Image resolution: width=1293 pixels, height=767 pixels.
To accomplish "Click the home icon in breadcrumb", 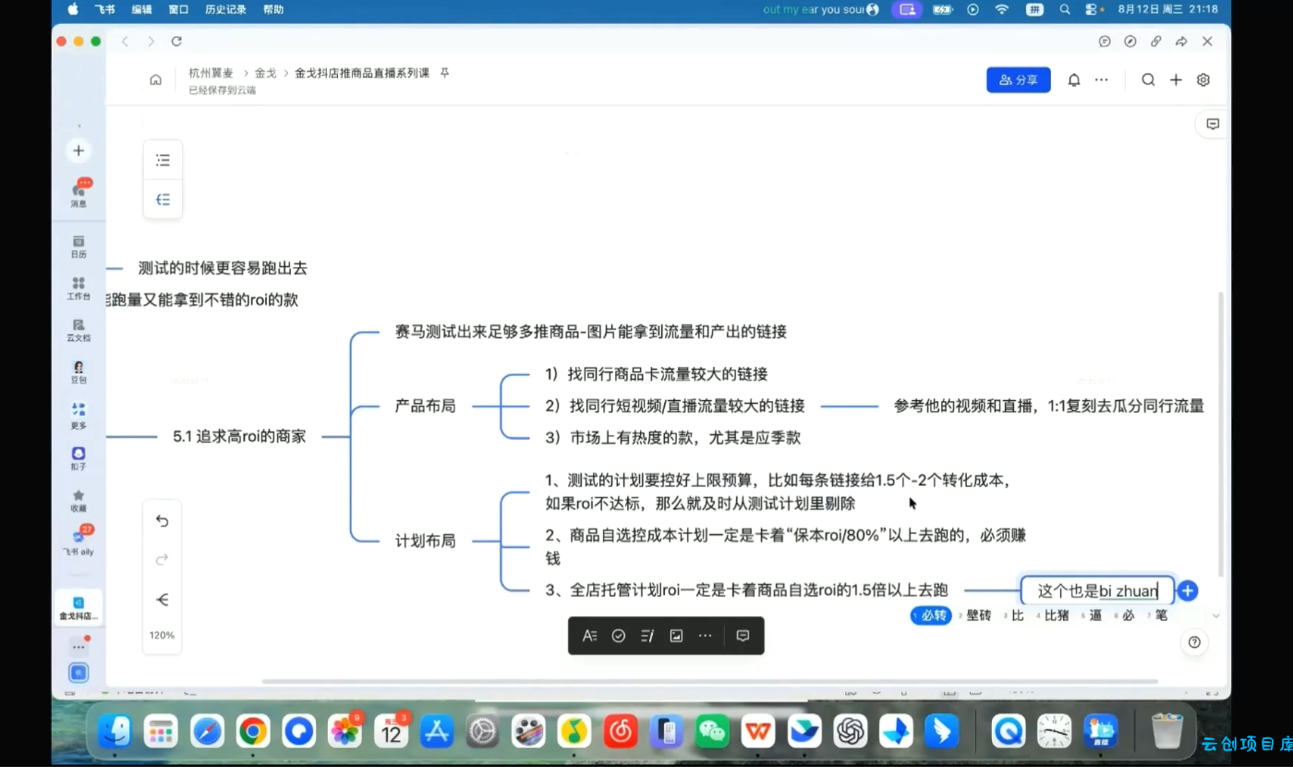I will [x=156, y=79].
